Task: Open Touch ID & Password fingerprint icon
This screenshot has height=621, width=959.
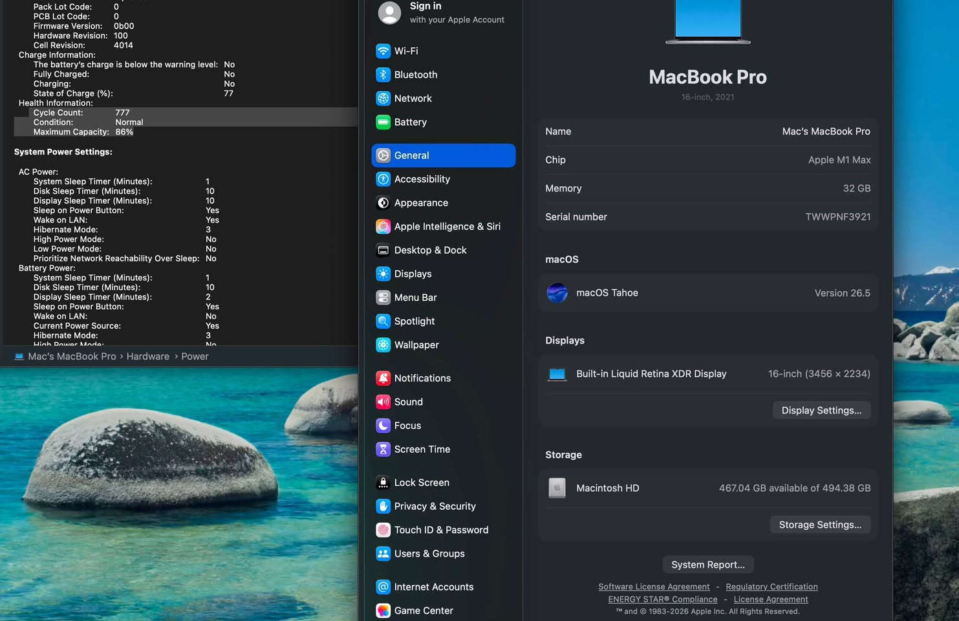Action: click(x=383, y=530)
